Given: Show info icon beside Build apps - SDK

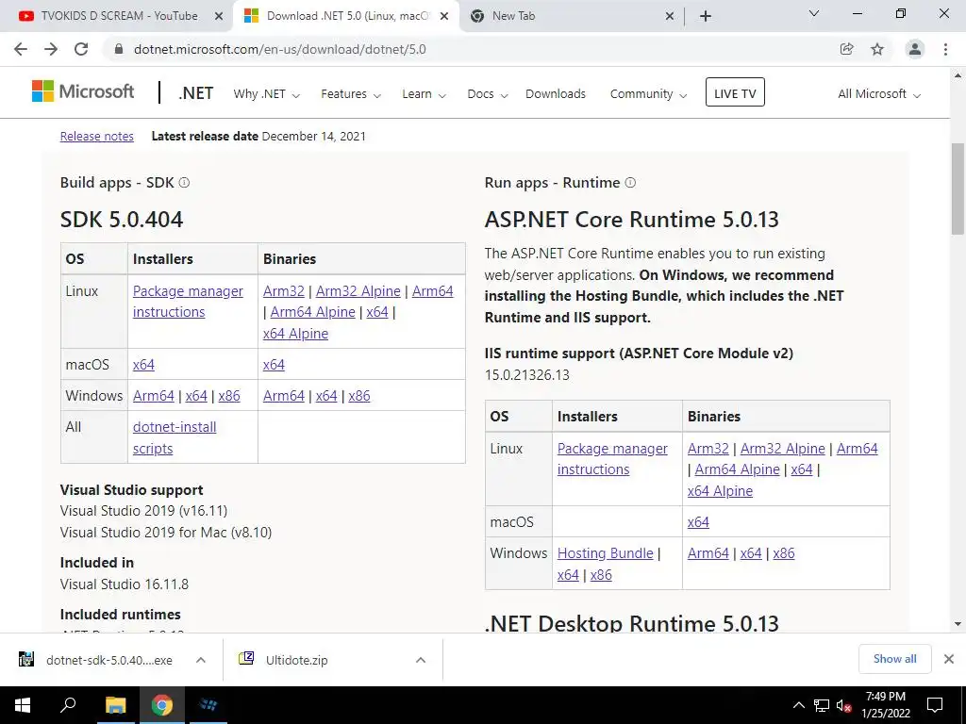Looking at the screenshot, I should point(184,183).
